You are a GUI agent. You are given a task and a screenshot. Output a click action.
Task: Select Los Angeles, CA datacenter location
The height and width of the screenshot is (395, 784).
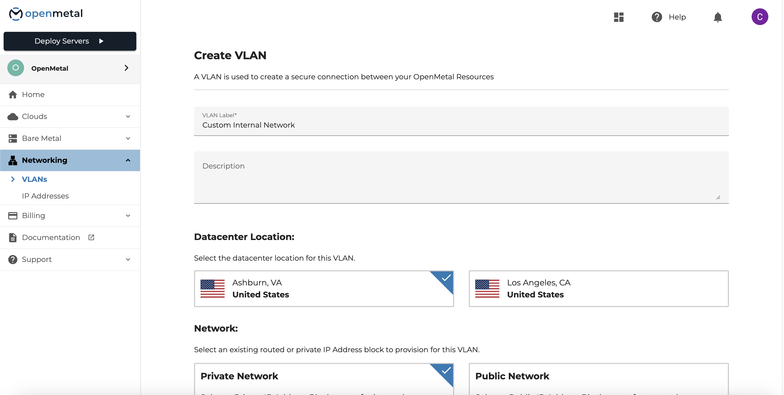pyautogui.click(x=598, y=289)
